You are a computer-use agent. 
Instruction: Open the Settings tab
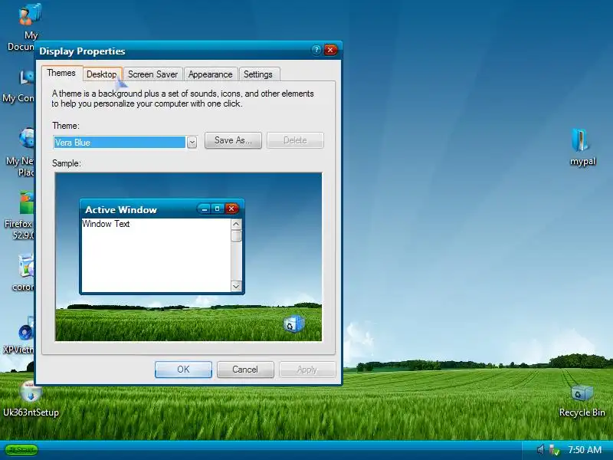pos(258,74)
